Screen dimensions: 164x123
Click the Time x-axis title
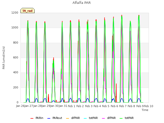pyautogui.click(x=145, y=110)
